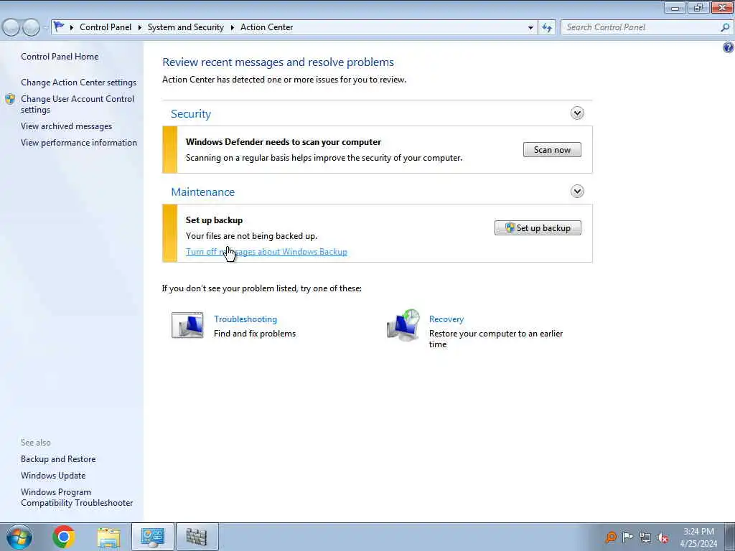Click the Forward navigation arrow button

(x=31, y=28)
